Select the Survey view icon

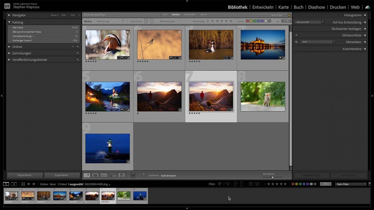tap(112, 175)
